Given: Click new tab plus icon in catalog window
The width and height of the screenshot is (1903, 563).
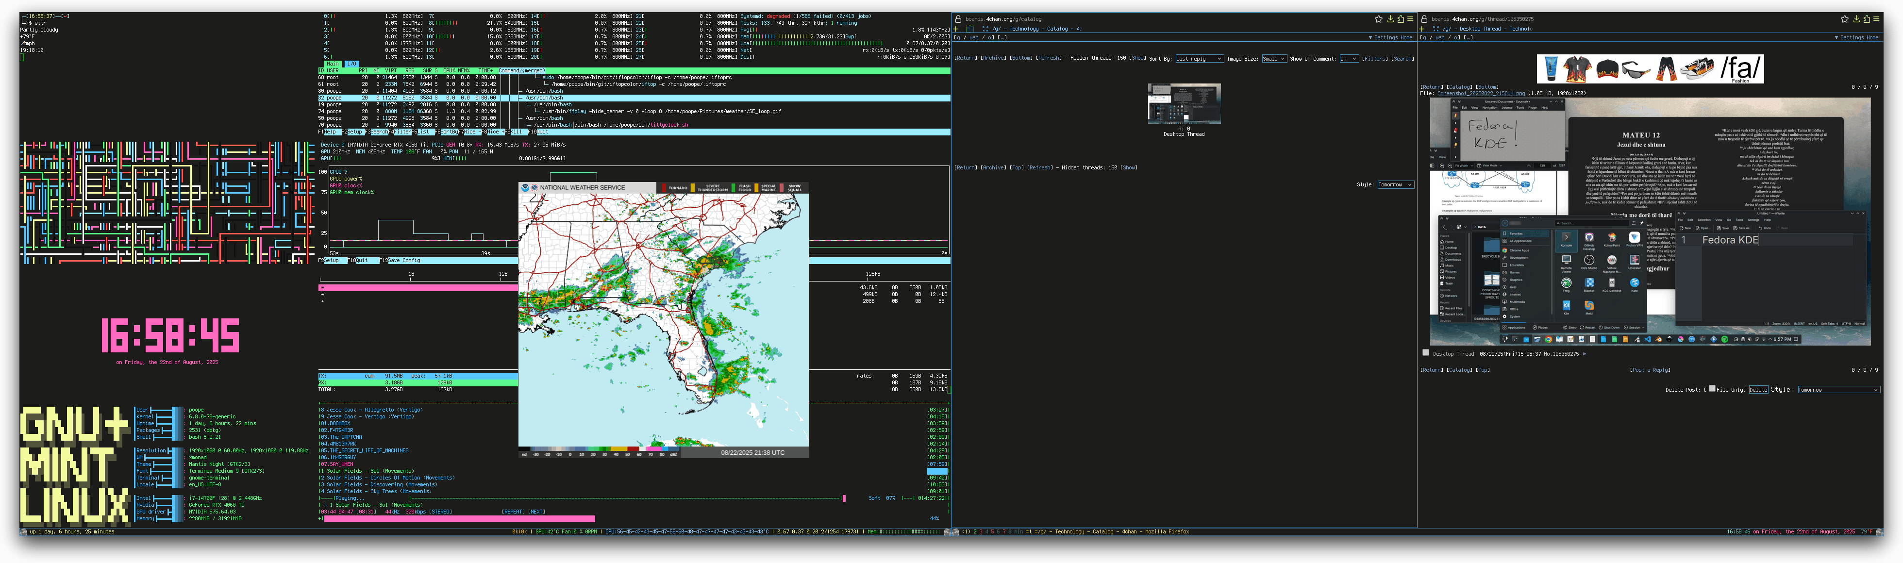Looking at the screenshot, I should coord(957,29).
